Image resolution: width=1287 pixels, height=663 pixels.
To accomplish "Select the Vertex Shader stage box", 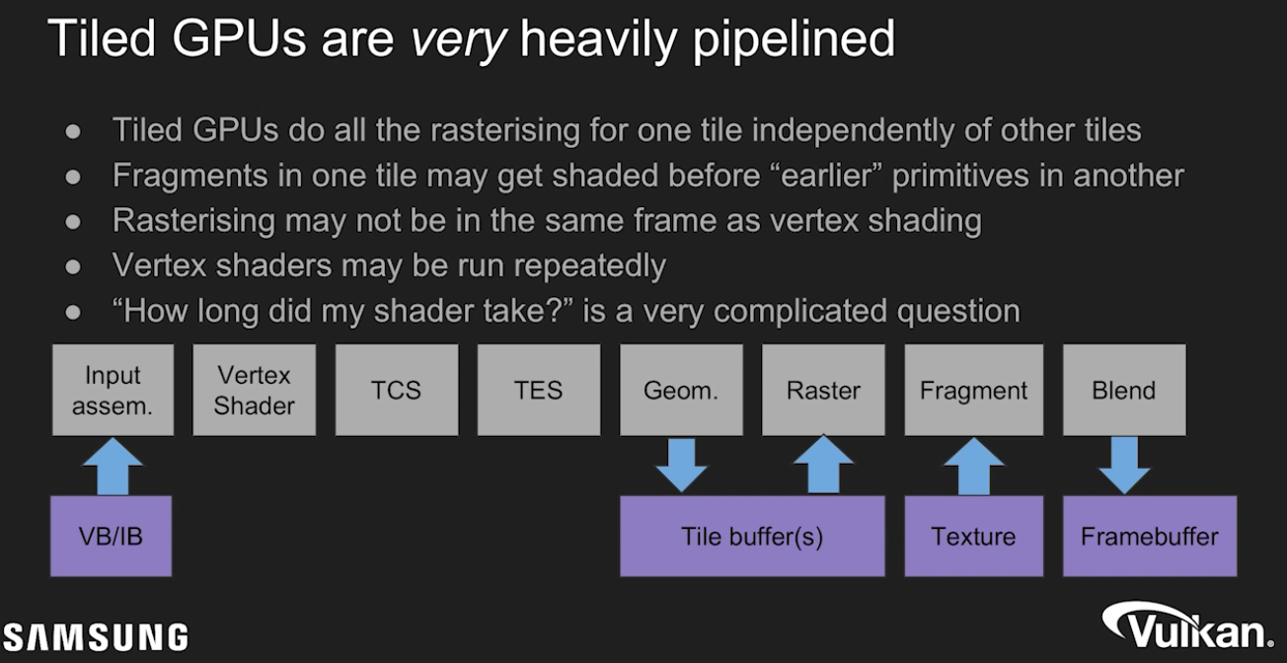I will [x=255, y=390].
